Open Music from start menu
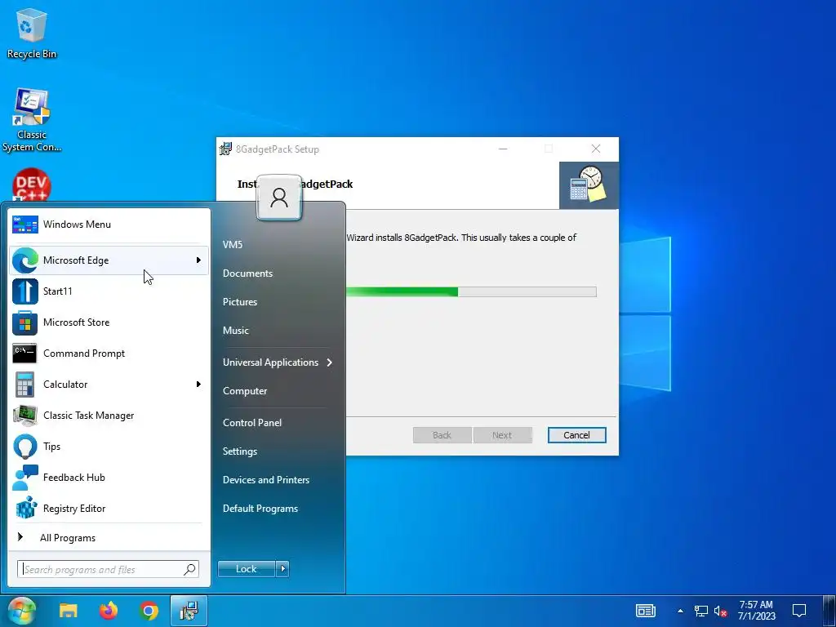This screenshot has height=627, width=836. pyautogui.click(x=236, y=331)
